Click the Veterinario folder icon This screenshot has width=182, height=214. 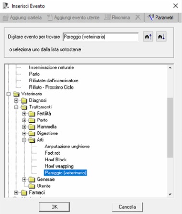point(16,94)
